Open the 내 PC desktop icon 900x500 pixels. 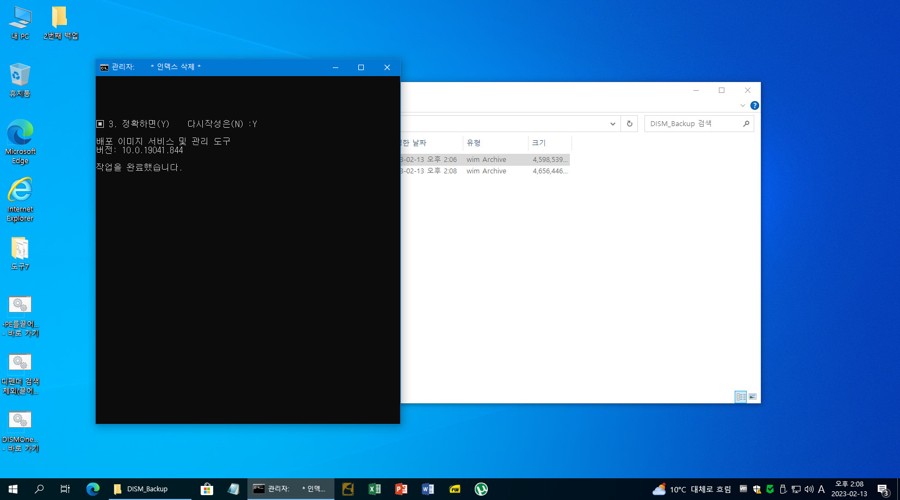tap(20, 23)
